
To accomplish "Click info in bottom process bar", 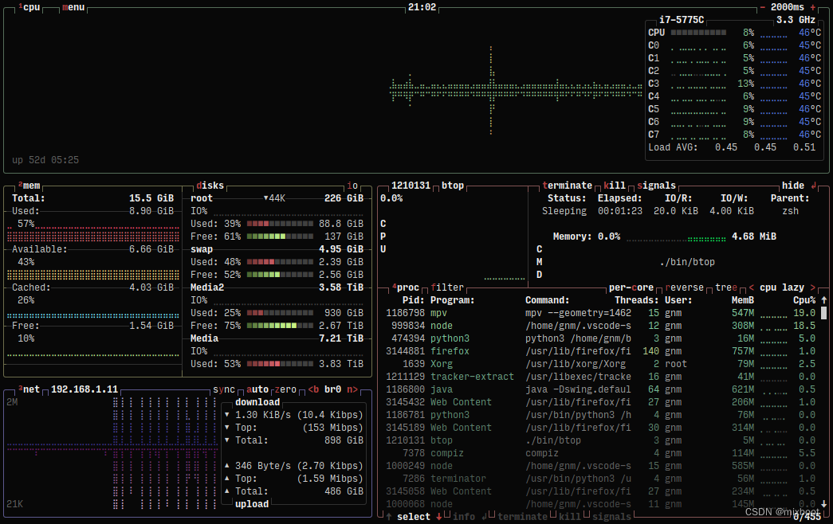I will tap(464, 517).
